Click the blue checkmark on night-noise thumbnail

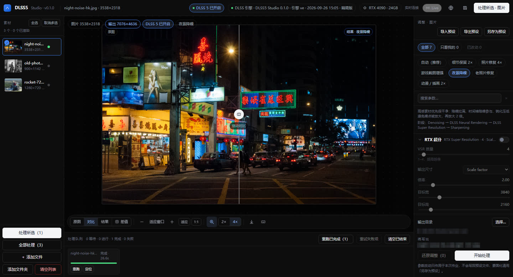pos(7,42)
